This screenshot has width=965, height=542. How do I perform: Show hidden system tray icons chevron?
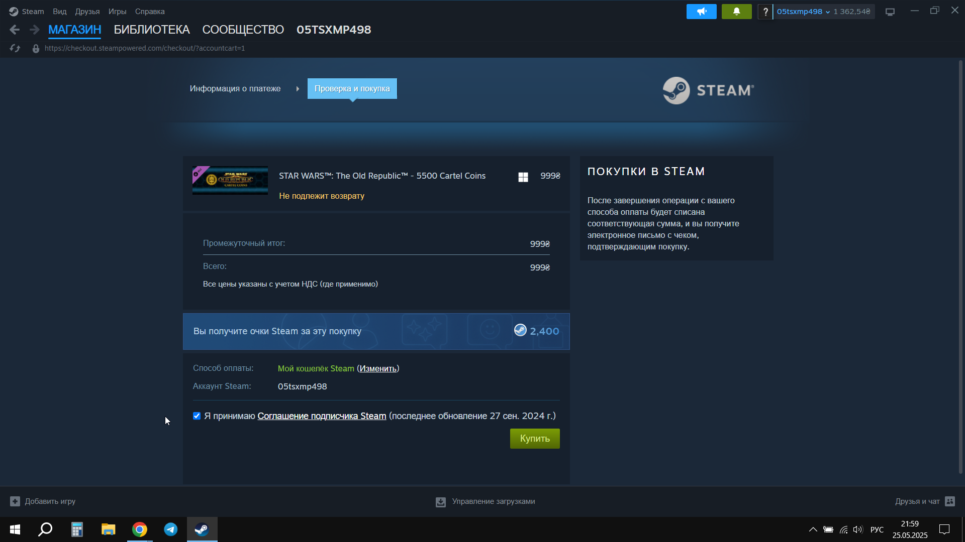click(x=813, y=529)
